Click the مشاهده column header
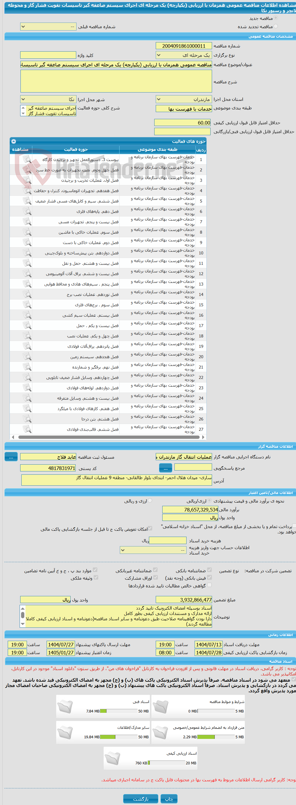The height and width of the screenshot is (805, 296). click(20, 150)
